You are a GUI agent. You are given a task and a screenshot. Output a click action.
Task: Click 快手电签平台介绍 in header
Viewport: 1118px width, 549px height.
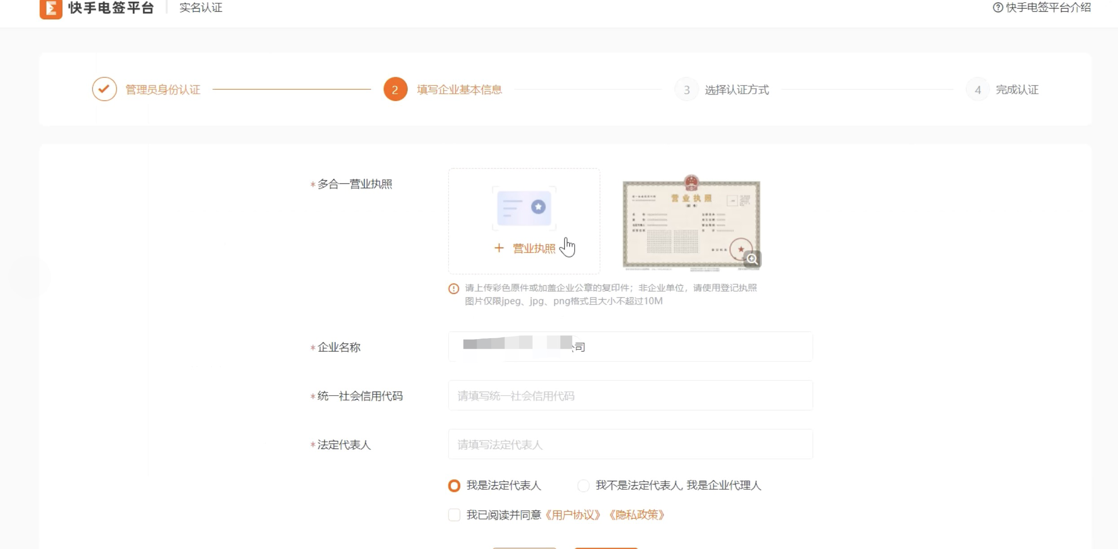click(x=1048, y=8)
